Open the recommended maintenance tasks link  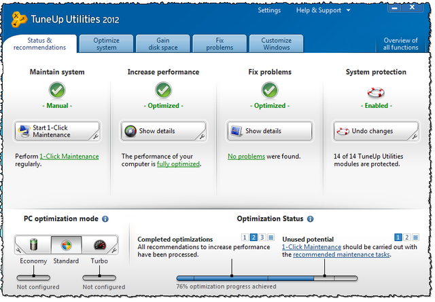[341, 254]
